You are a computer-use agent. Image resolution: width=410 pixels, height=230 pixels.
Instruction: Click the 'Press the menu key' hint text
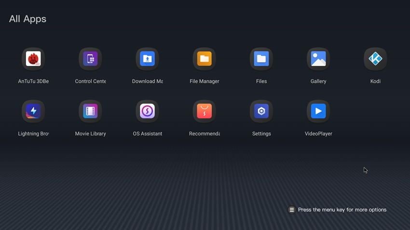342,210
